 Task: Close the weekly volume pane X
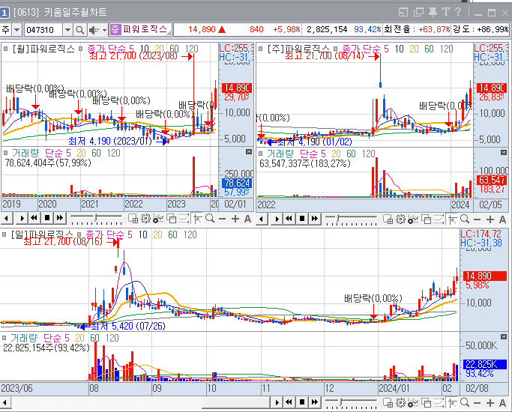(504, 152)
